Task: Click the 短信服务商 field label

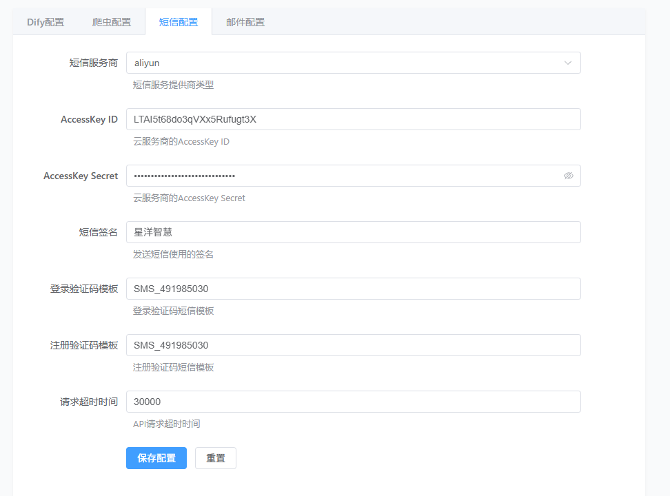Action: [93, 63]
